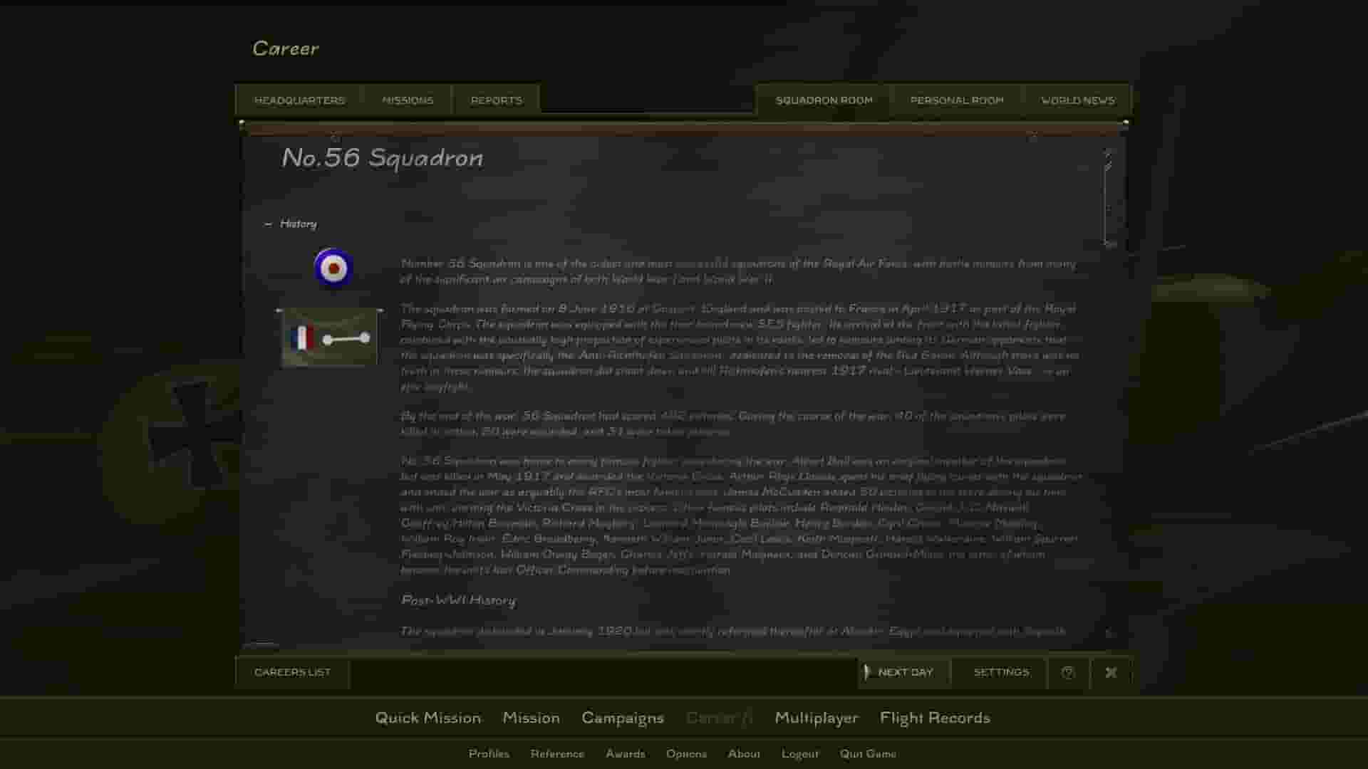
Task: Click the Next Day flag icon
Action: click(x=867, y=672)
